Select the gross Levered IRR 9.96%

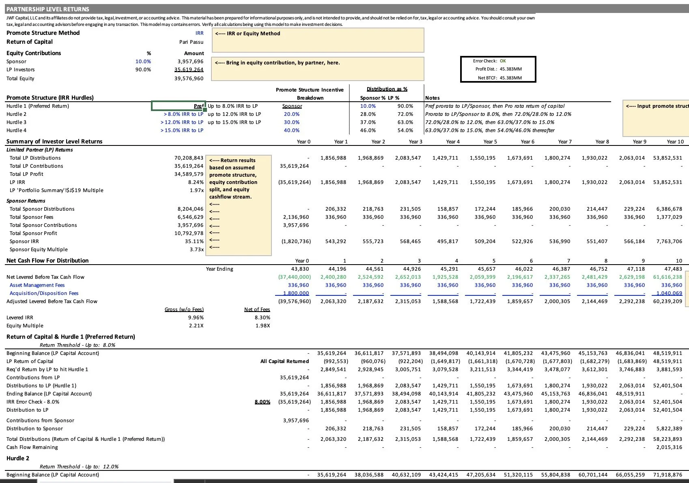tap(196, 318)
